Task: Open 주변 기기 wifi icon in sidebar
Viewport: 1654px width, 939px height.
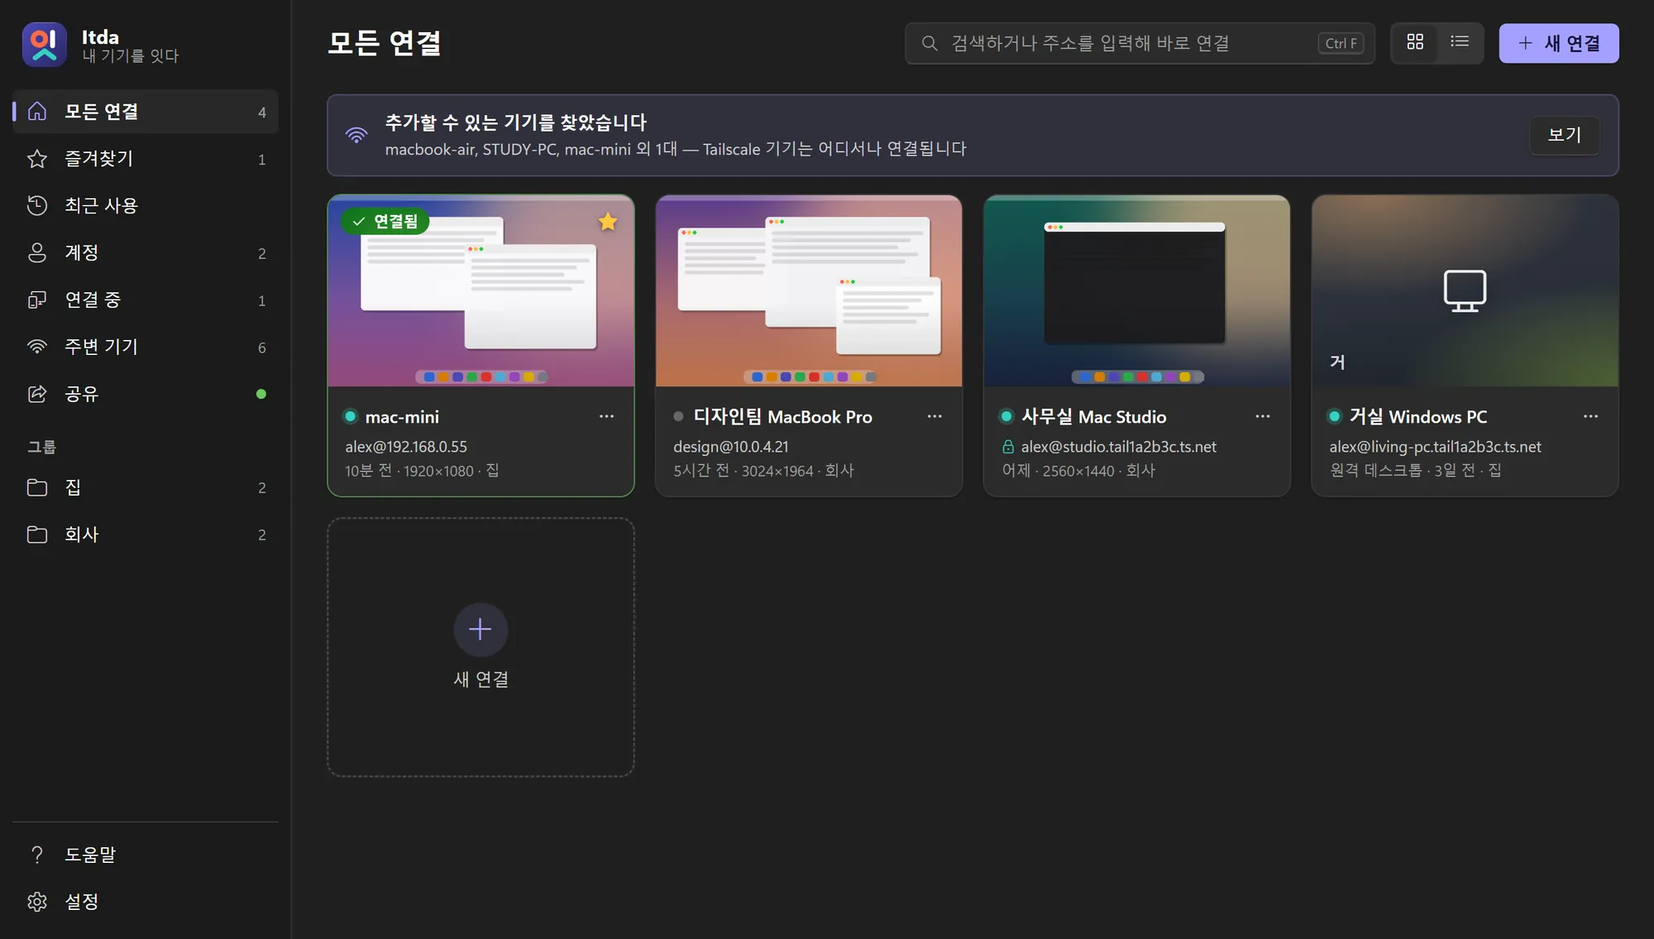Action: 37,347
